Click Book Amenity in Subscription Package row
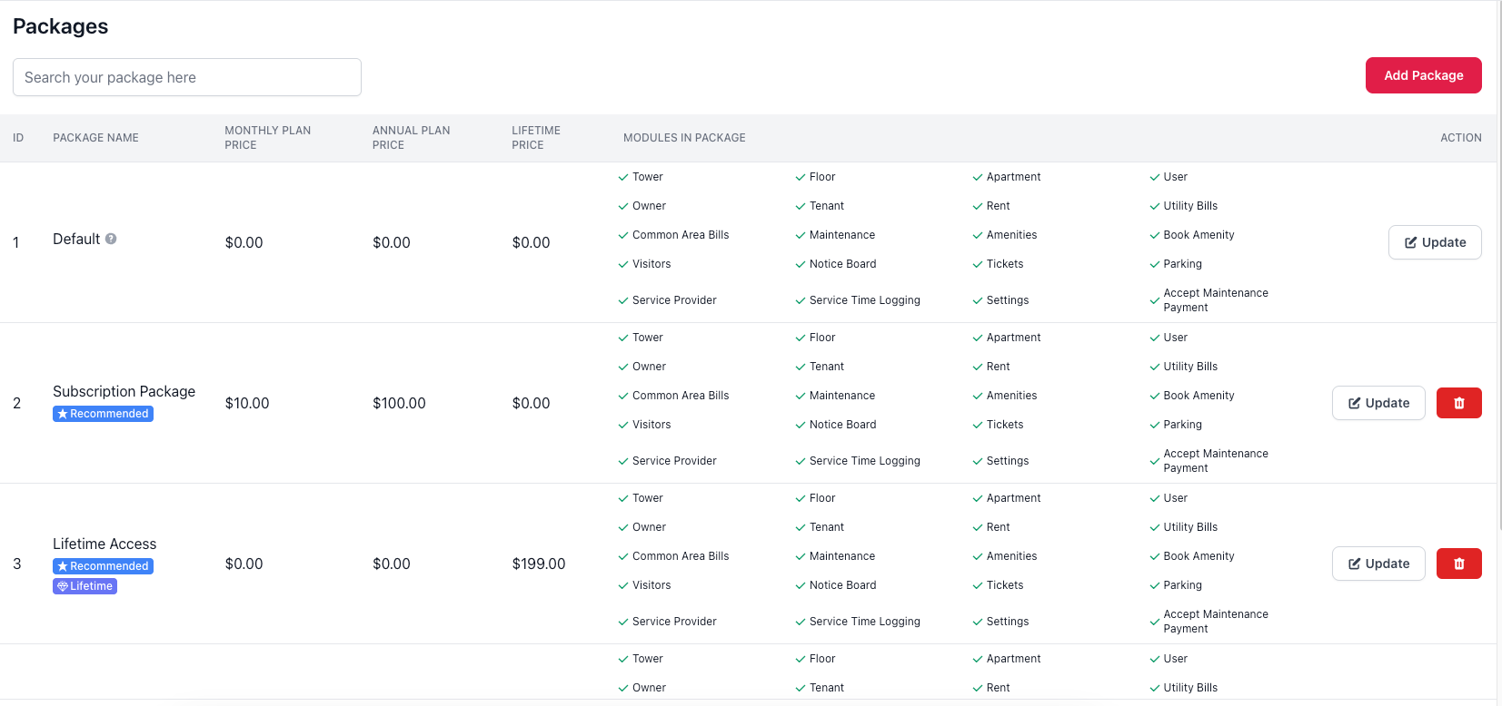This screenshot has height=706, width=1502. (x=1199, y=396)
